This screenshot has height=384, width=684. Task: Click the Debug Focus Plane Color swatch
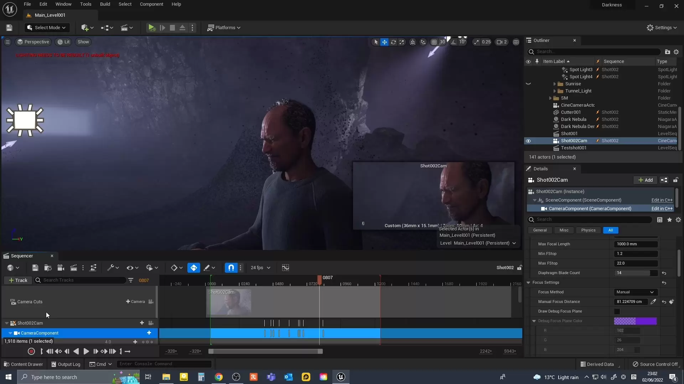(635, 321)
